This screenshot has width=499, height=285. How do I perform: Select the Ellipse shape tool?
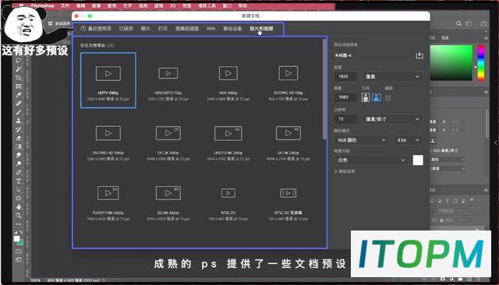click(x=19, y=198)
